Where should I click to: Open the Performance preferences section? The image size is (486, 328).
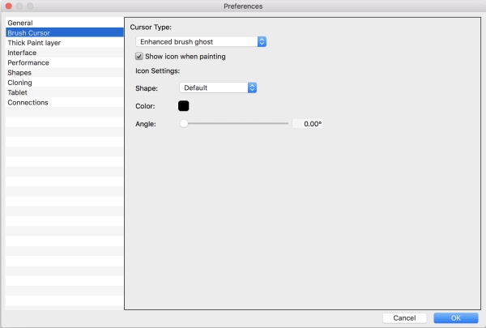28,62
